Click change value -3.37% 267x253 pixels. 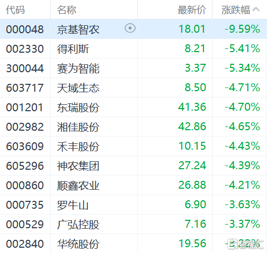coord(242,224)
